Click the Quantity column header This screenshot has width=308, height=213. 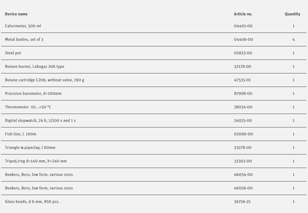click(x=292, y=14)
